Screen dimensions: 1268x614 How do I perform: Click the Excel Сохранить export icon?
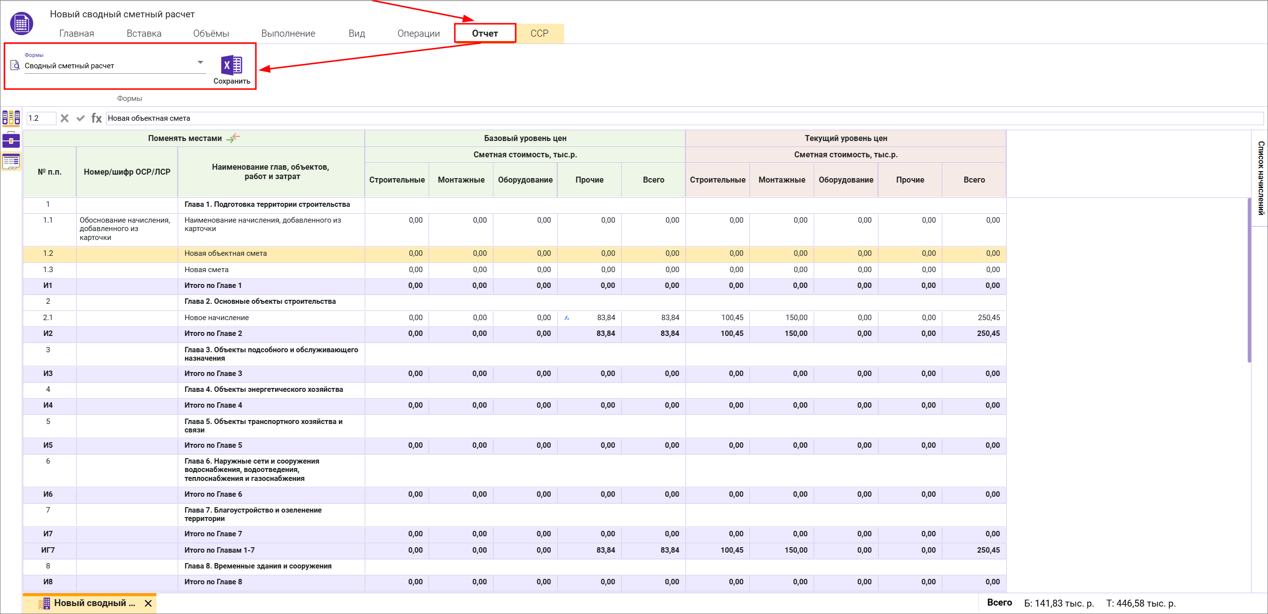pyautogui.click(x=231, y=65)
